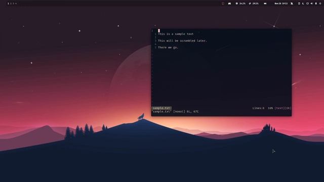This screenshot has height=182, width=324.
Task: Click the battery icon in tray
Action: click(299, 4)
